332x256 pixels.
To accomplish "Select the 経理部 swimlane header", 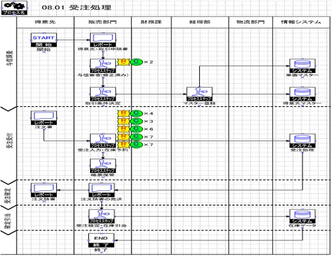I will (x=199, y=22).
